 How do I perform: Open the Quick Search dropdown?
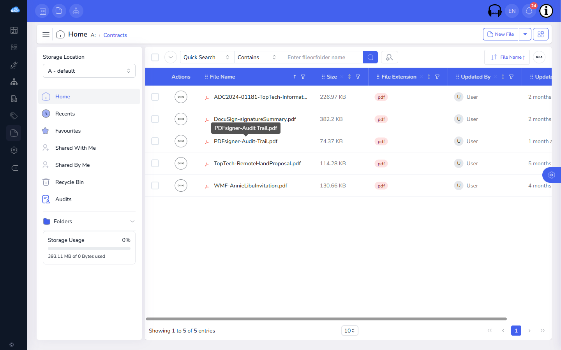[x=207, y=57]
